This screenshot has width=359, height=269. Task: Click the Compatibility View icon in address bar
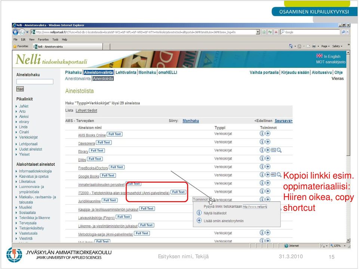pos(264,32)
